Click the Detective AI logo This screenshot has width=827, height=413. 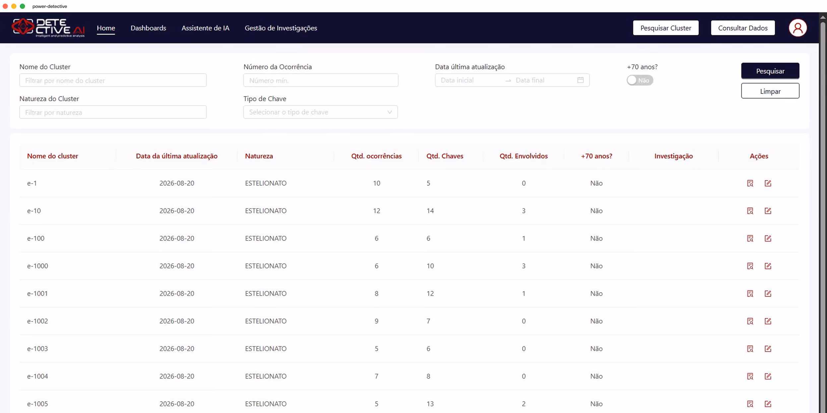click(48, 28)
